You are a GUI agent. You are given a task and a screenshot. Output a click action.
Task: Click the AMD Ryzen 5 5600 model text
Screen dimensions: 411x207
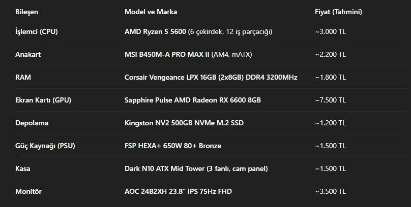tap(155, 32)
